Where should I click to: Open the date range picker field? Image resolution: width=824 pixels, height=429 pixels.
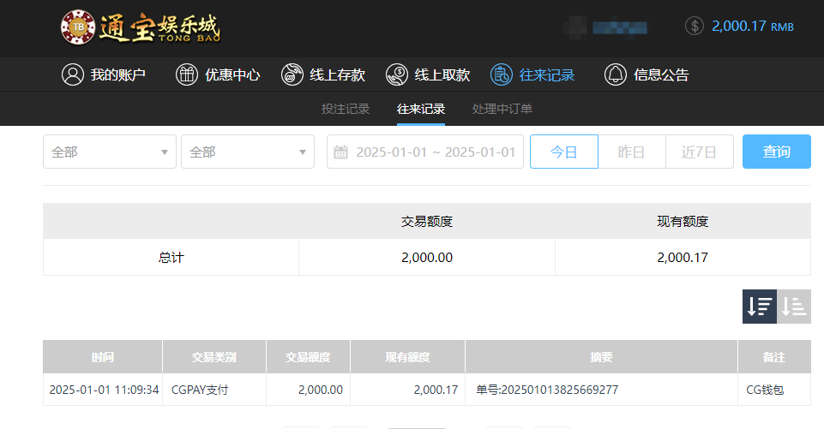pos(425,152)
